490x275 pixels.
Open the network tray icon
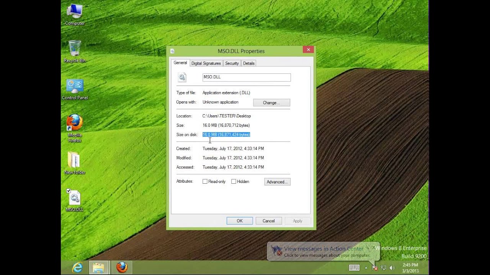383,268
